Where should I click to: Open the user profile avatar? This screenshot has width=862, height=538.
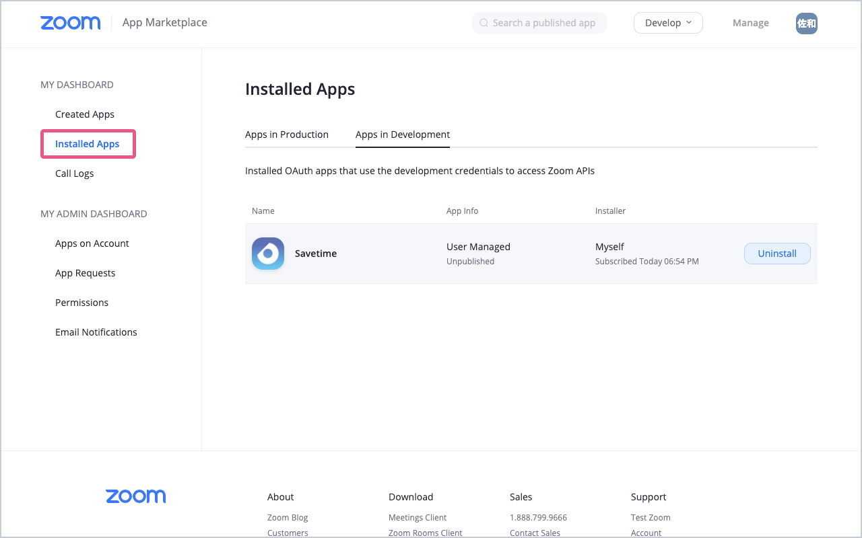(x=807, y=23)
